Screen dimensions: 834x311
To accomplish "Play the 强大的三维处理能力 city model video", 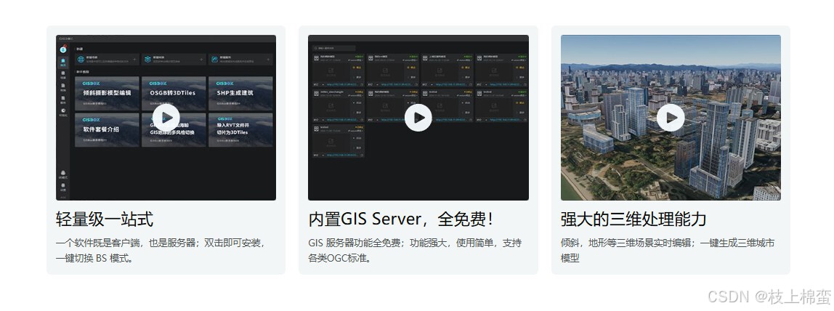I will (671, 118).
